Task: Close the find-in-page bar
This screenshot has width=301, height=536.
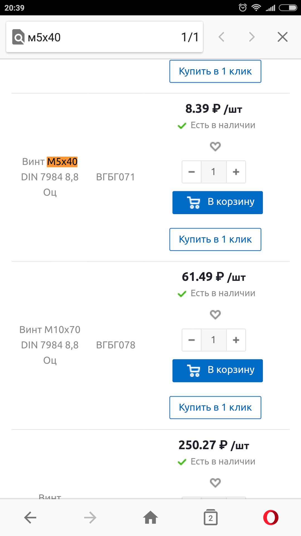Action: (282, 37)
